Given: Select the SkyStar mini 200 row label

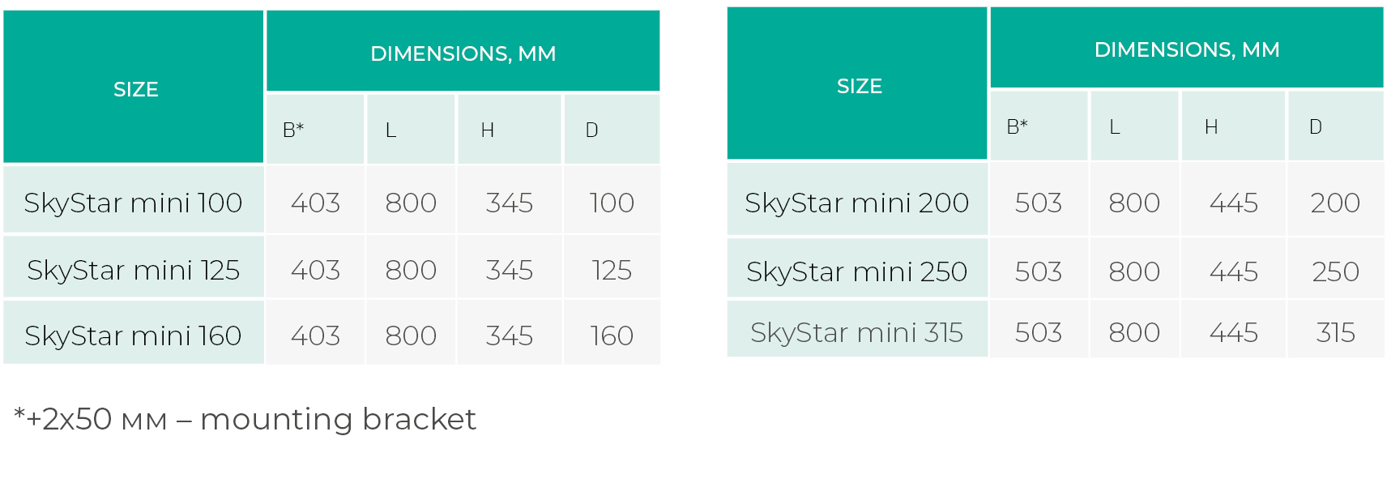Looking at the screenshot, I should pyautogui.click(x=856, y=203).
